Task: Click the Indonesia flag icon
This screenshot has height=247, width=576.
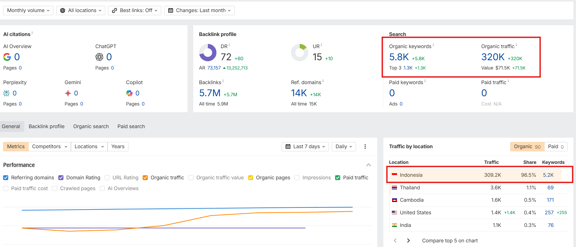Action: pos(394,175)
